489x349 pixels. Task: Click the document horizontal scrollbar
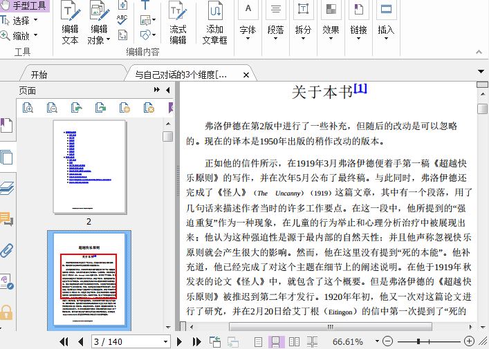coord(330,327)
